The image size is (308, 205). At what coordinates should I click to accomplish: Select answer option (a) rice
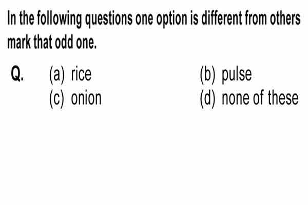point(70,74)
